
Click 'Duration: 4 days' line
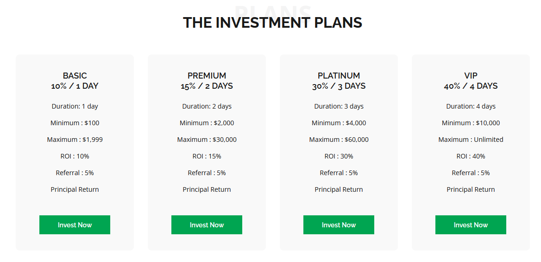[471, 106]
